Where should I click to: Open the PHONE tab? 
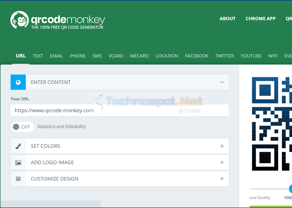click(78, 56)
